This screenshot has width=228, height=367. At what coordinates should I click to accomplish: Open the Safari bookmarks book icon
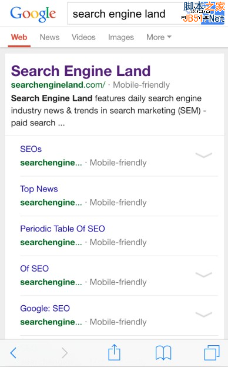coord(163,353)
